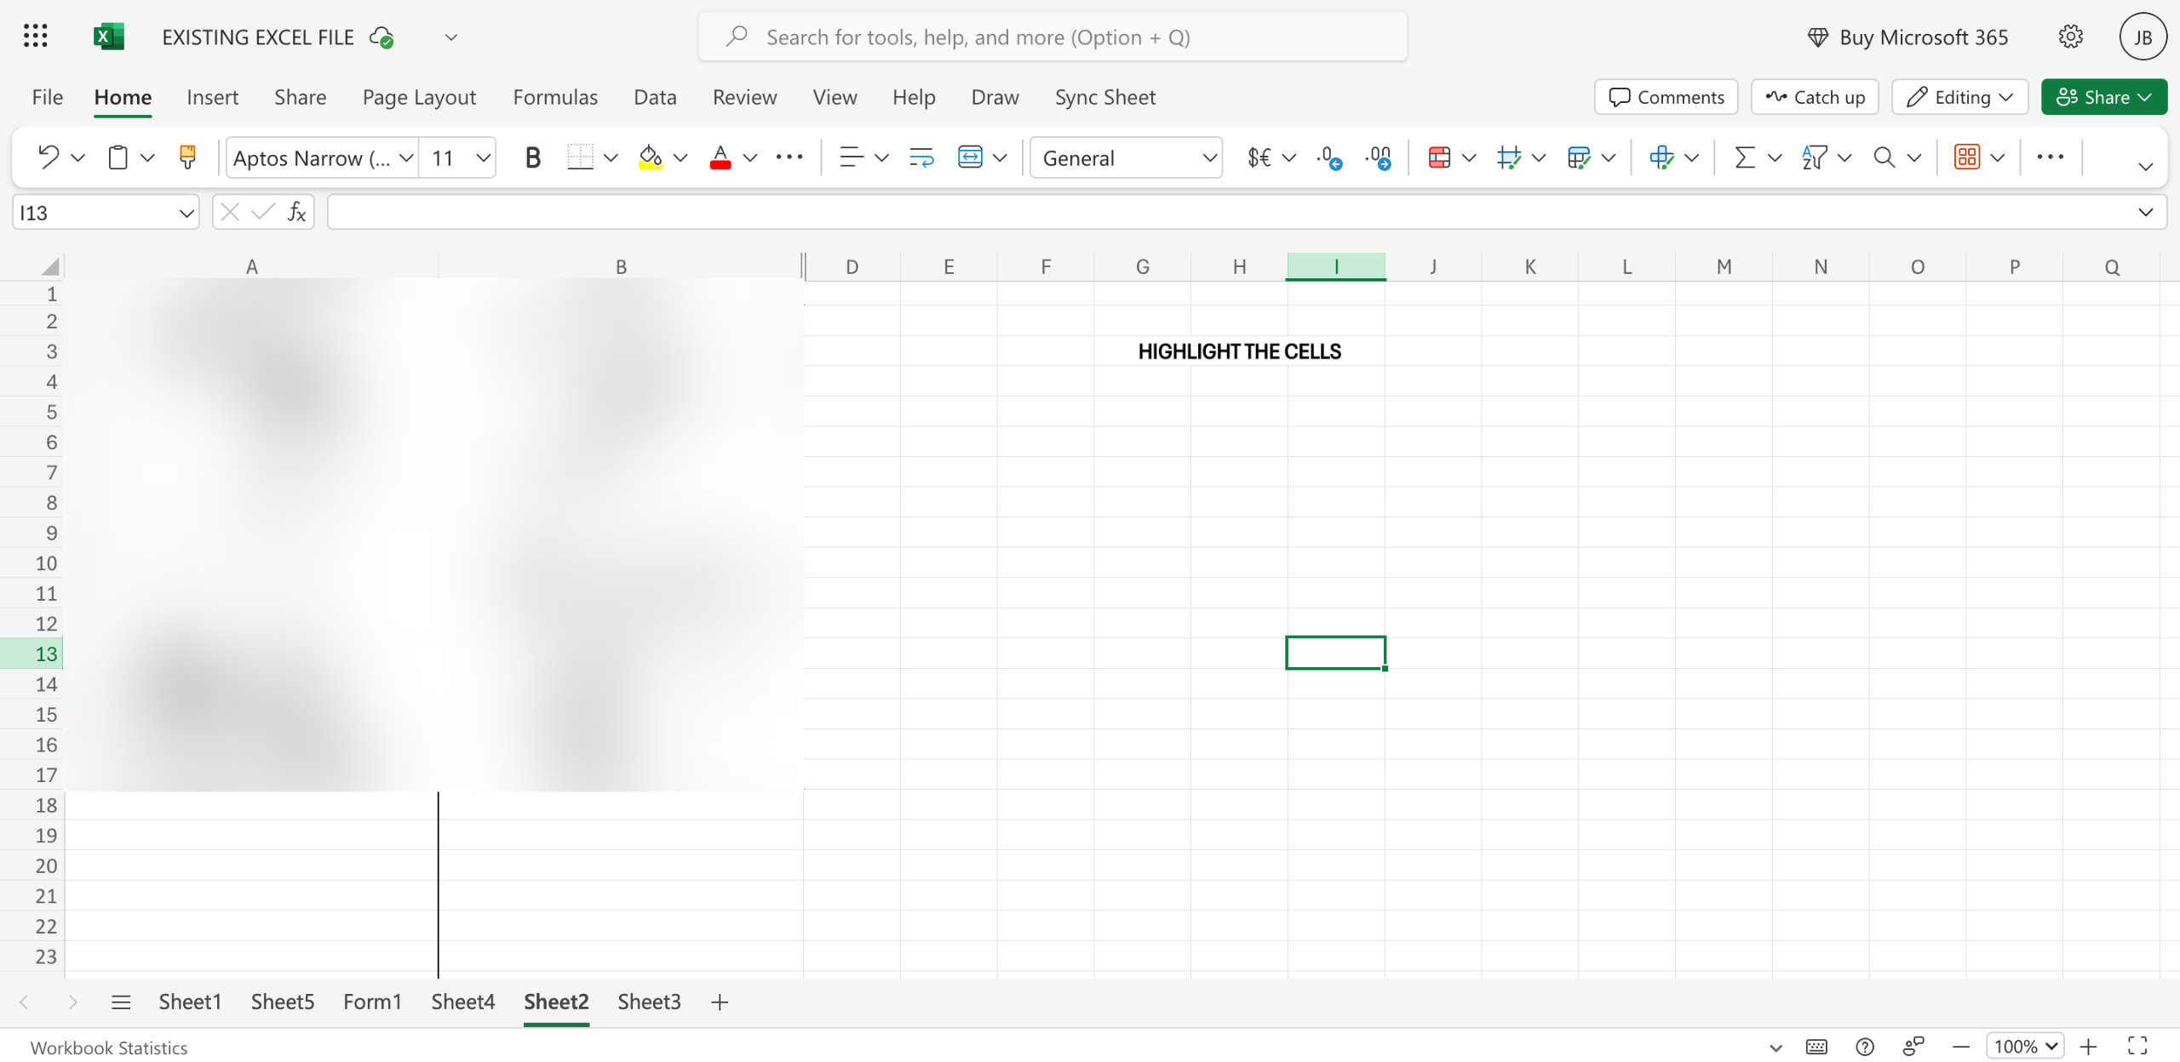
Task: Click the AutoSum sigma icon
Action: click(1745, 157)
